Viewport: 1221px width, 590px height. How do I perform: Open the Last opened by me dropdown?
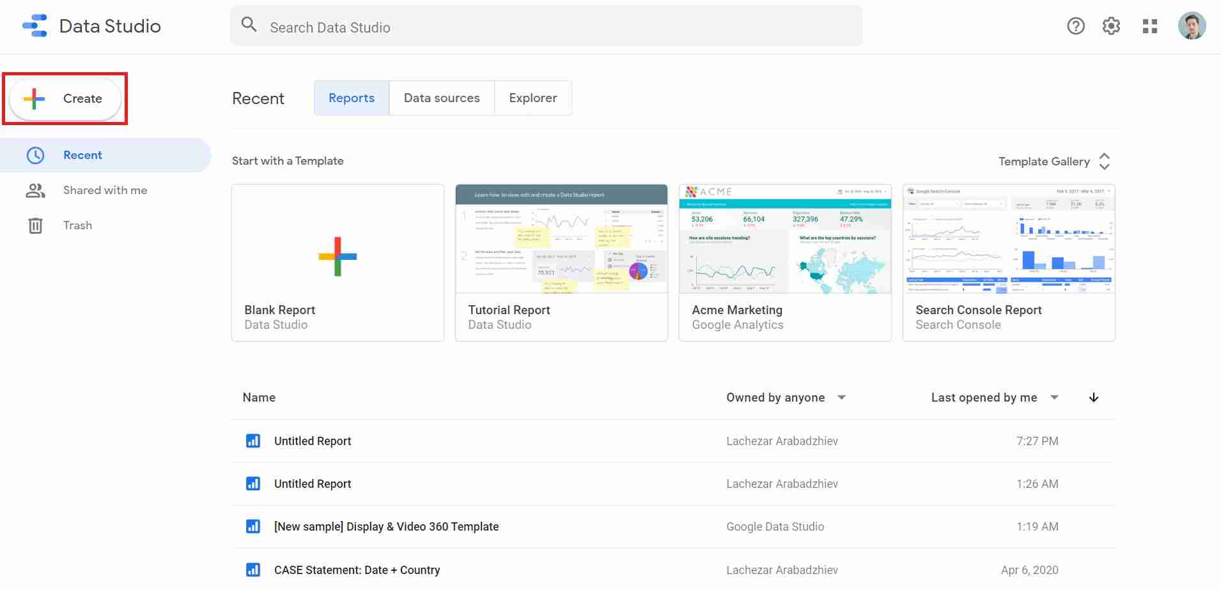click(x=995, y=398)
